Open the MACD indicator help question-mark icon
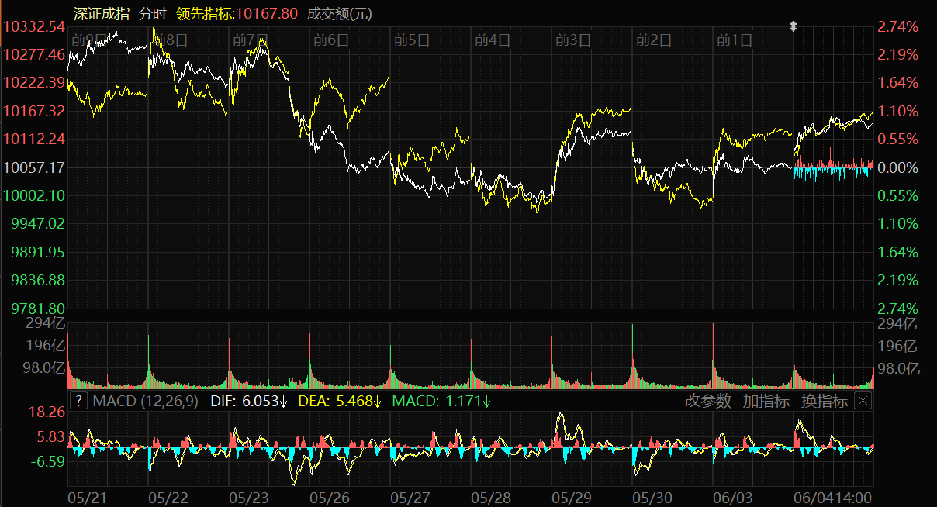This screenshot has height=507, width=937. coord(78,401)
